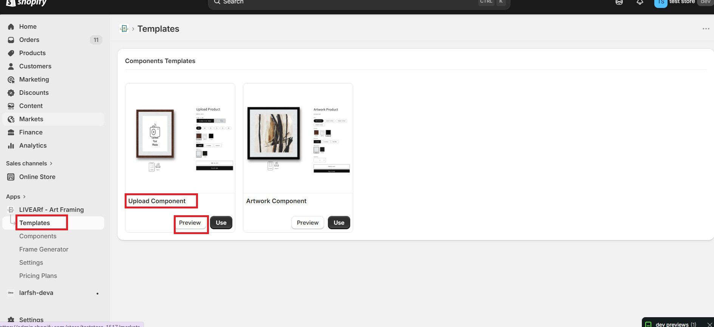Click the Finance bank icon
714x327 pixels.
[x=11, y=132]
